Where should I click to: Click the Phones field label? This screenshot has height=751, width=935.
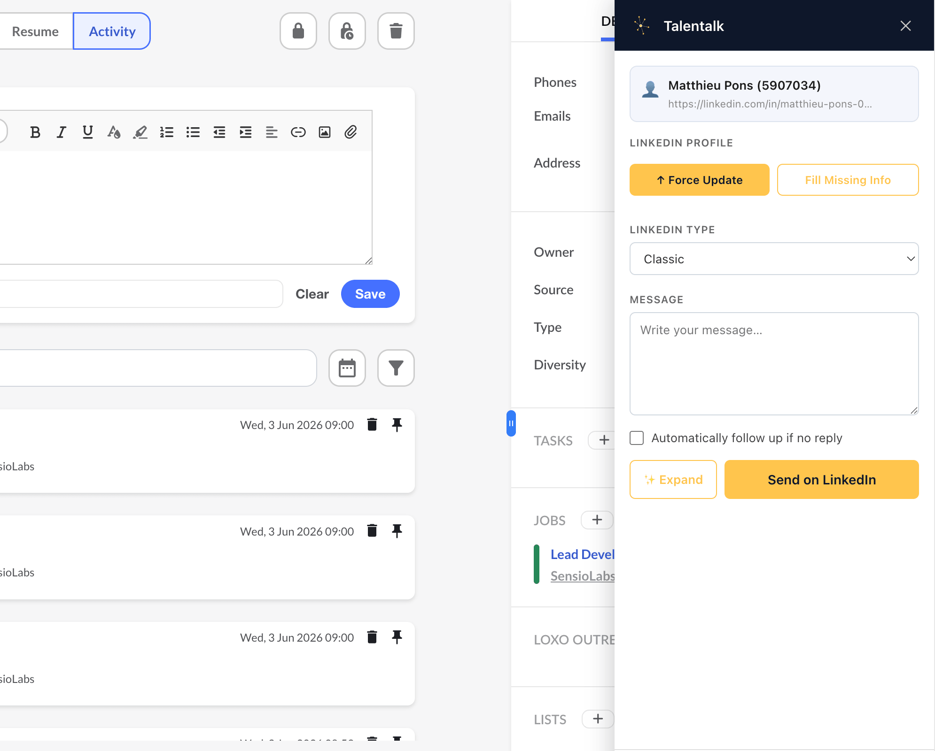[555, 83]
